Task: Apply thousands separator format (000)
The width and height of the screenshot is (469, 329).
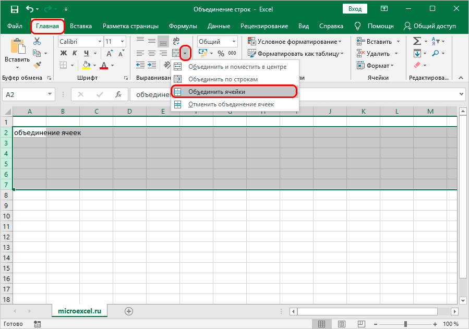Action: point(232,53)
